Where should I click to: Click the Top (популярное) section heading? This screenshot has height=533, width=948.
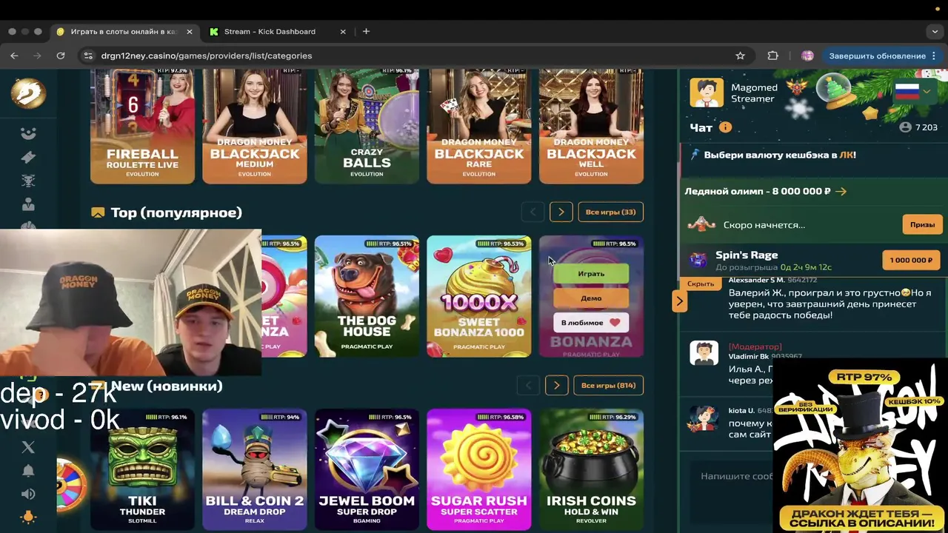pos(176,212)
